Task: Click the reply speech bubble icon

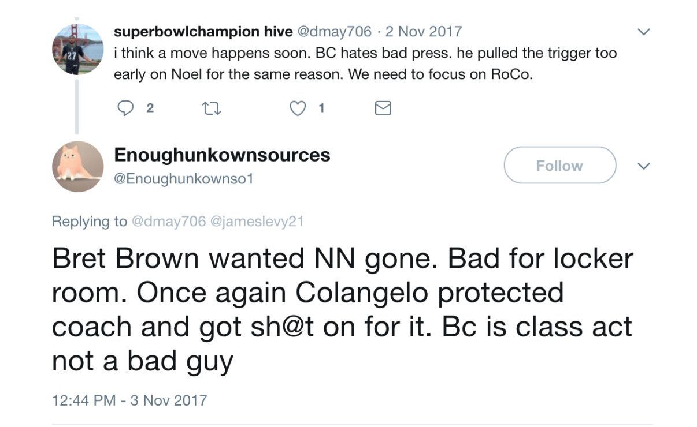Action: [125, 108]
